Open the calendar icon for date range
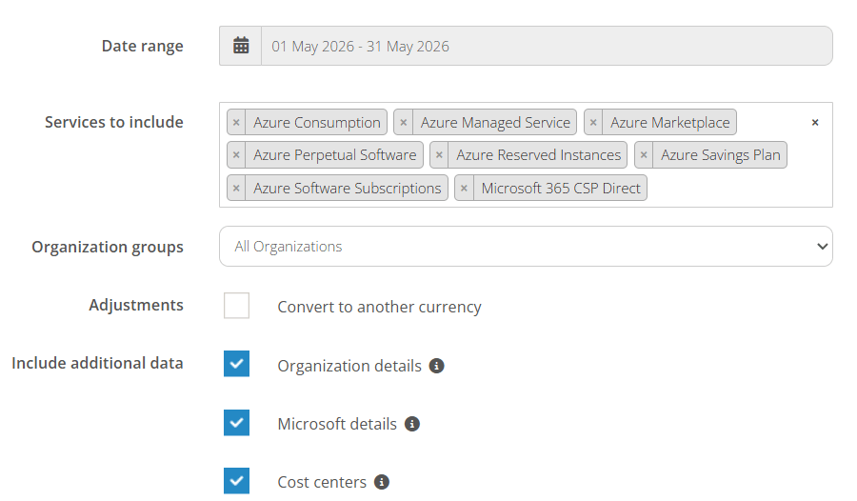This screenshot has width=857, height=501. pyautogui.click(x=241, y=46)
